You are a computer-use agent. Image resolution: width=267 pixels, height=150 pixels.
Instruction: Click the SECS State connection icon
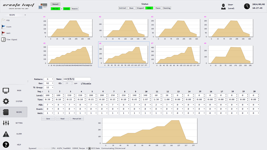click(89, 148)
